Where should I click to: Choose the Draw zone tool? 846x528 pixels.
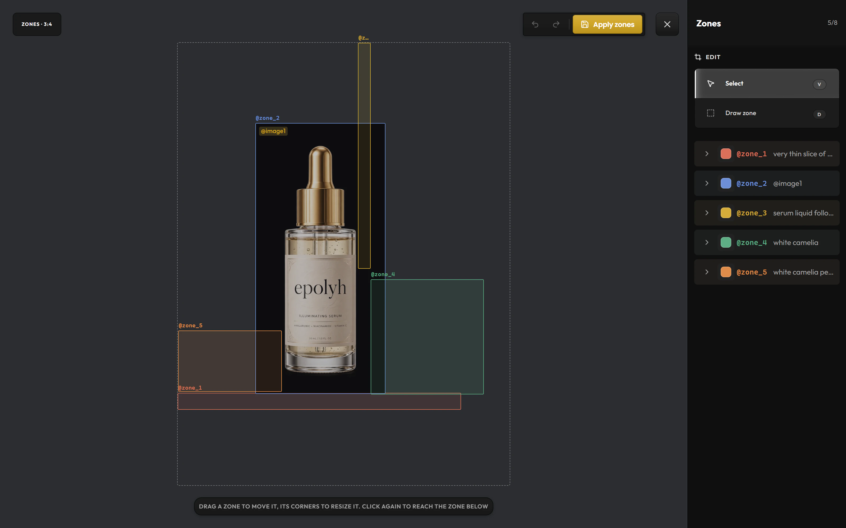[767, 113]
